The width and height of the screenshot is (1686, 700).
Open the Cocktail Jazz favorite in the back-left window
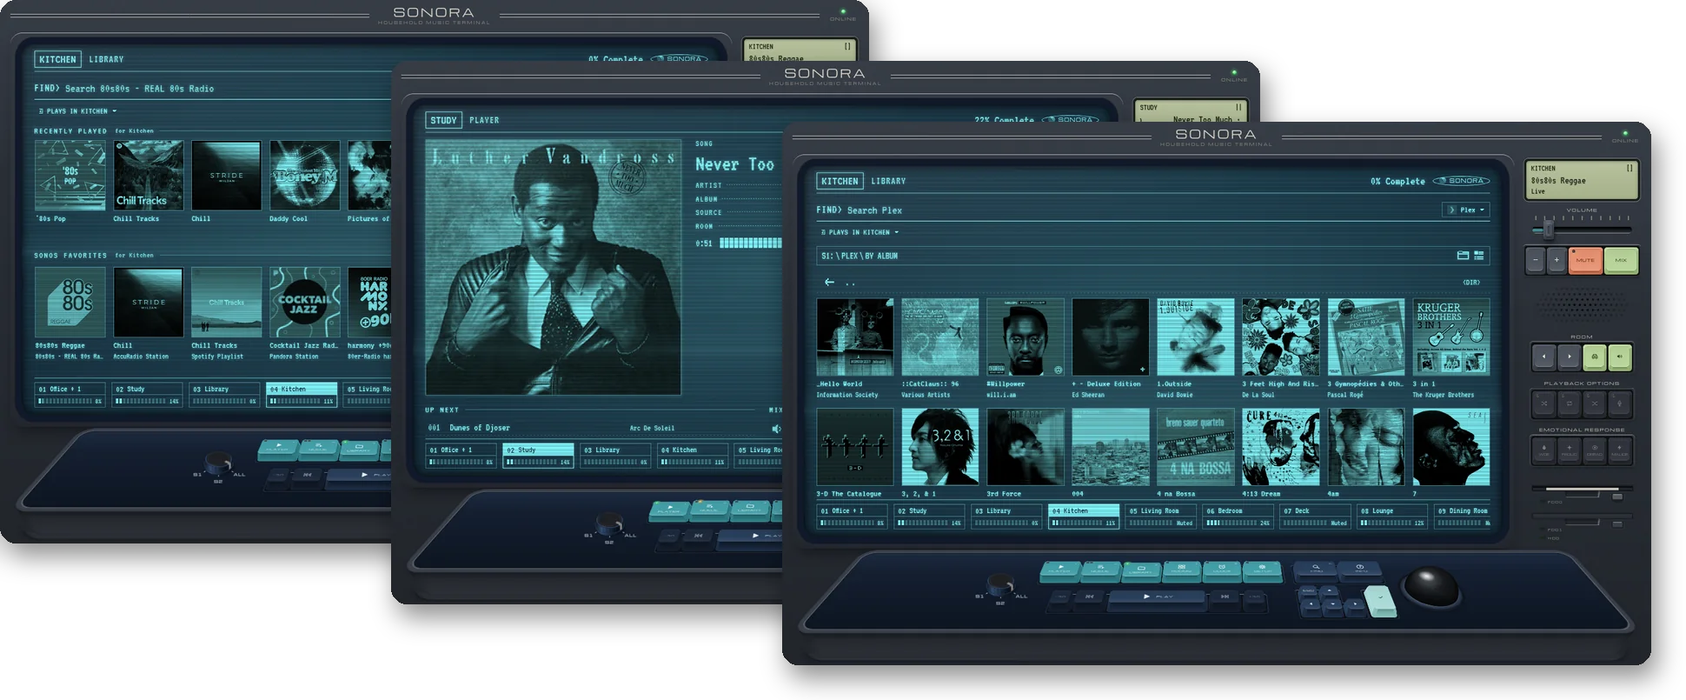click(x=304, y=302)
